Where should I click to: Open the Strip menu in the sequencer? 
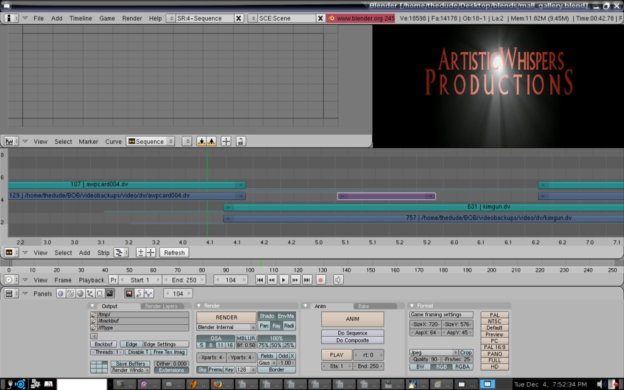[x=103, y=252]
